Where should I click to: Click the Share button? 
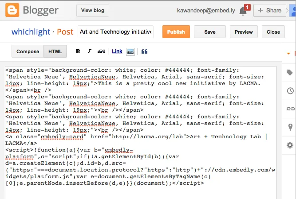click(x=269, y=10)
